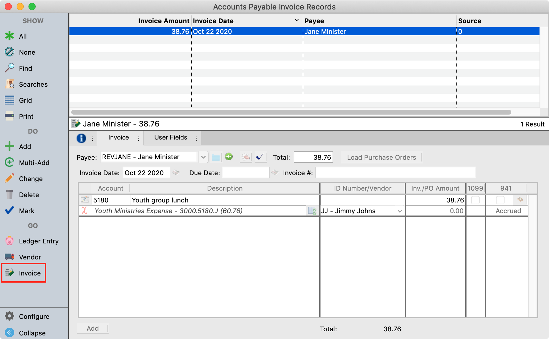This screenshot has width=549, height=339.
Task: Open Find with the magnifying glass icon
Action: coord(9,68)
